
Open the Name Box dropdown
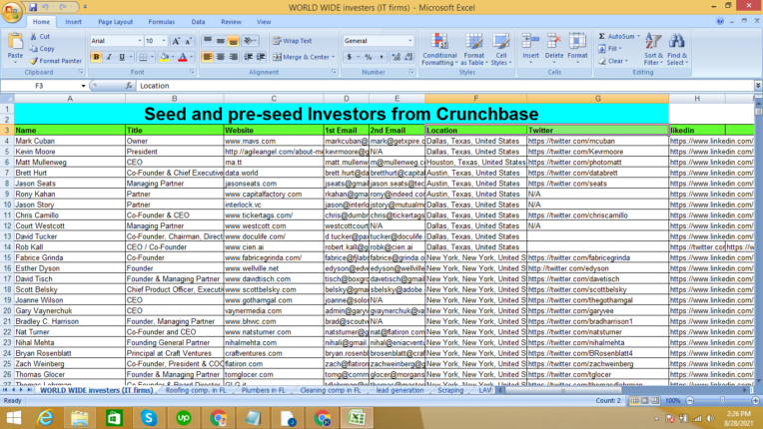tap(83, 86)
